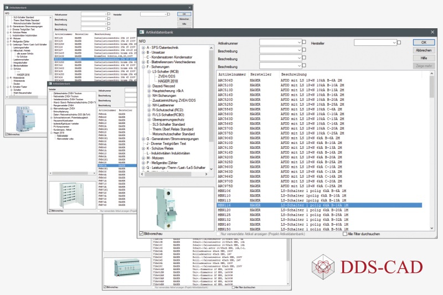Click the 'Beschreibung' column header in front list
The width and height of the screenshot is (443, 295).
pyautogui.click(x=294, y=75)
